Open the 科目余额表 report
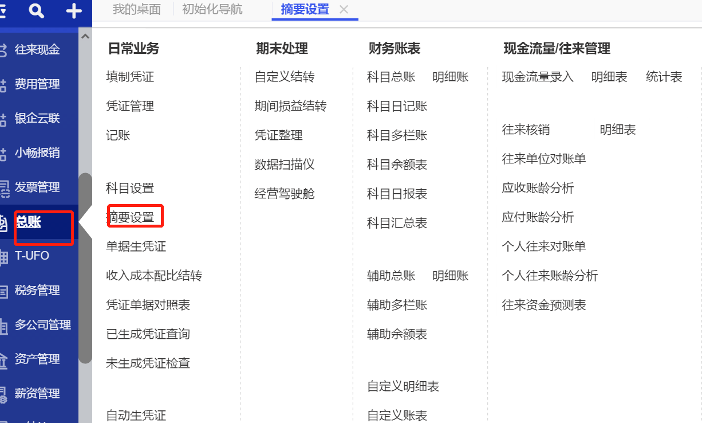Image resolution: width=702 pixels, height=423 pixels. pos(397,164)
